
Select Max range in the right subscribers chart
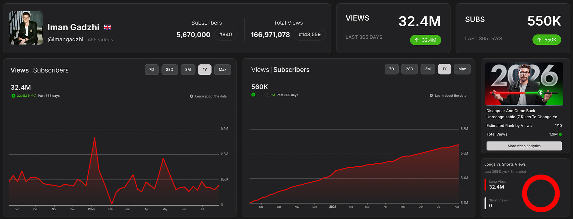coord(462,69)
